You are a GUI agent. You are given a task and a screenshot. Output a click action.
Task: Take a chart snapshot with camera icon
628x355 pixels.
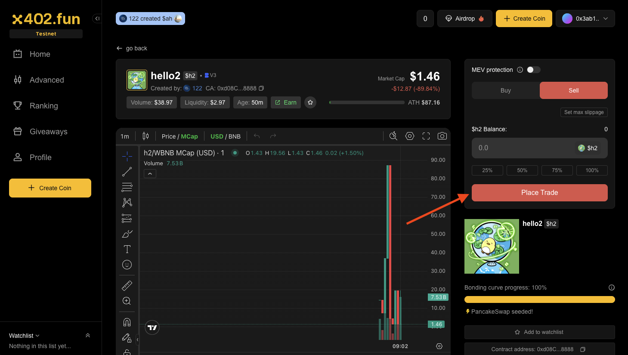pos(442,136)
